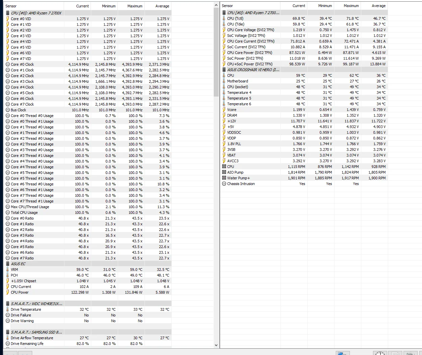This screenshot has width=422, height=355.
Task: Select the CPU+SoC Power (SVI2 TFN) row label
Action: tap(250, 64)
